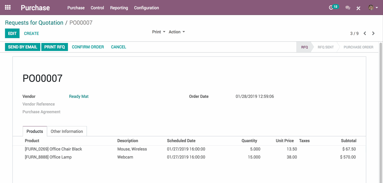Go to the previous record arrow

click(x=365, y=33)
